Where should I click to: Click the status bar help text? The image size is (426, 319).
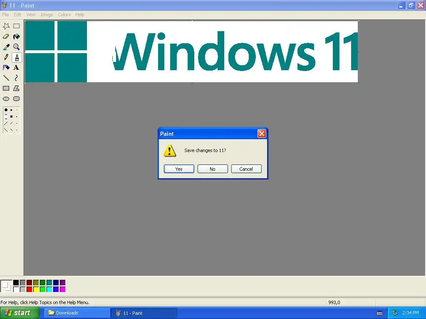(45, 302)
